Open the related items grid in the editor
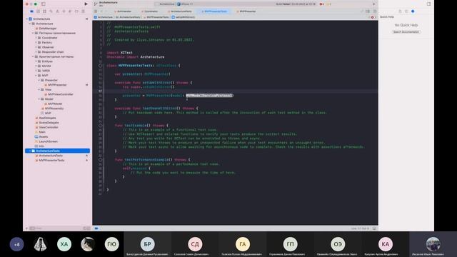The height and width of the screenshot is (257, 457). point(95,11)
